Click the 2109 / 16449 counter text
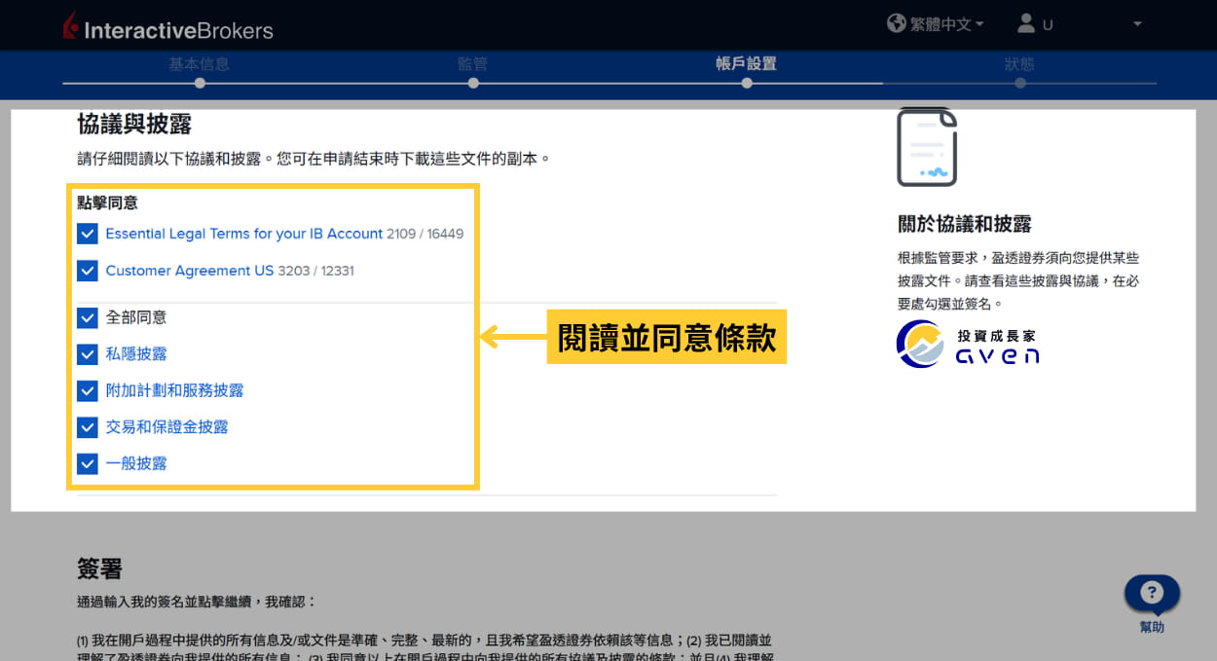 tap(425, 234)
